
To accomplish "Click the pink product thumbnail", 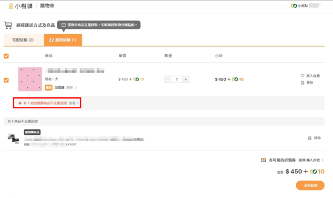I will (x=30, y=79).
